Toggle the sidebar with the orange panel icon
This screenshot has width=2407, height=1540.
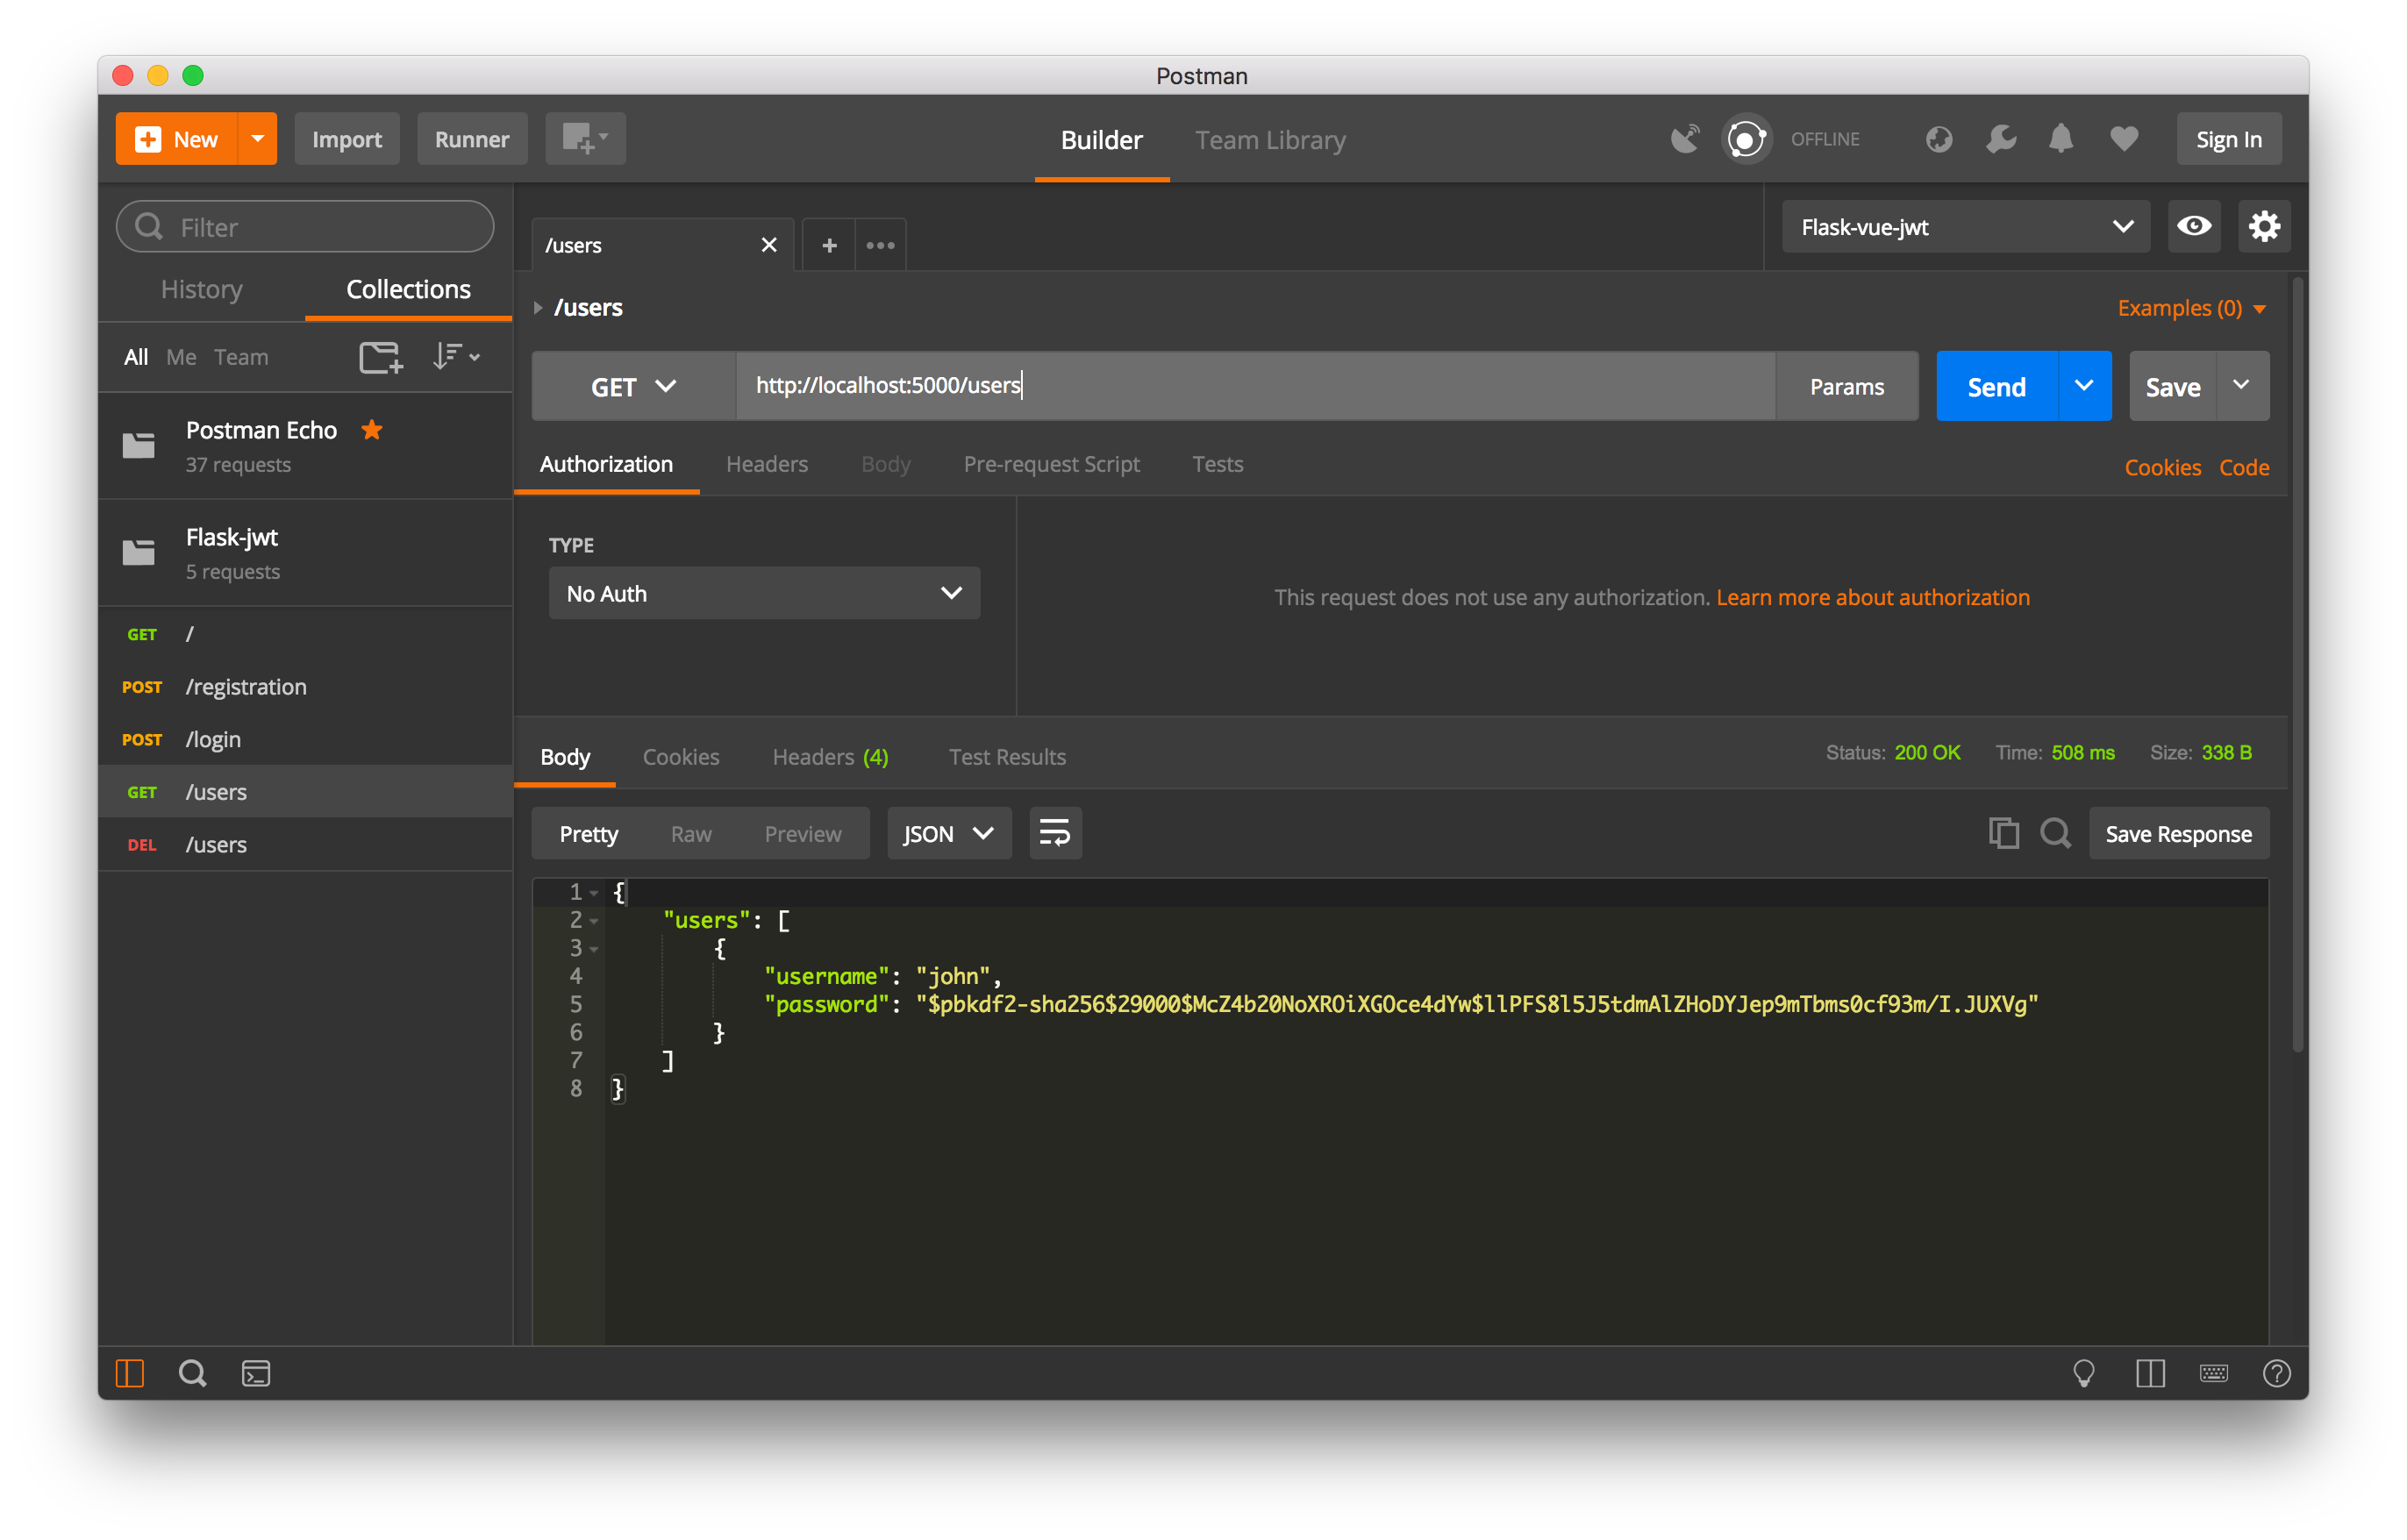click(x=130, y=1373)
